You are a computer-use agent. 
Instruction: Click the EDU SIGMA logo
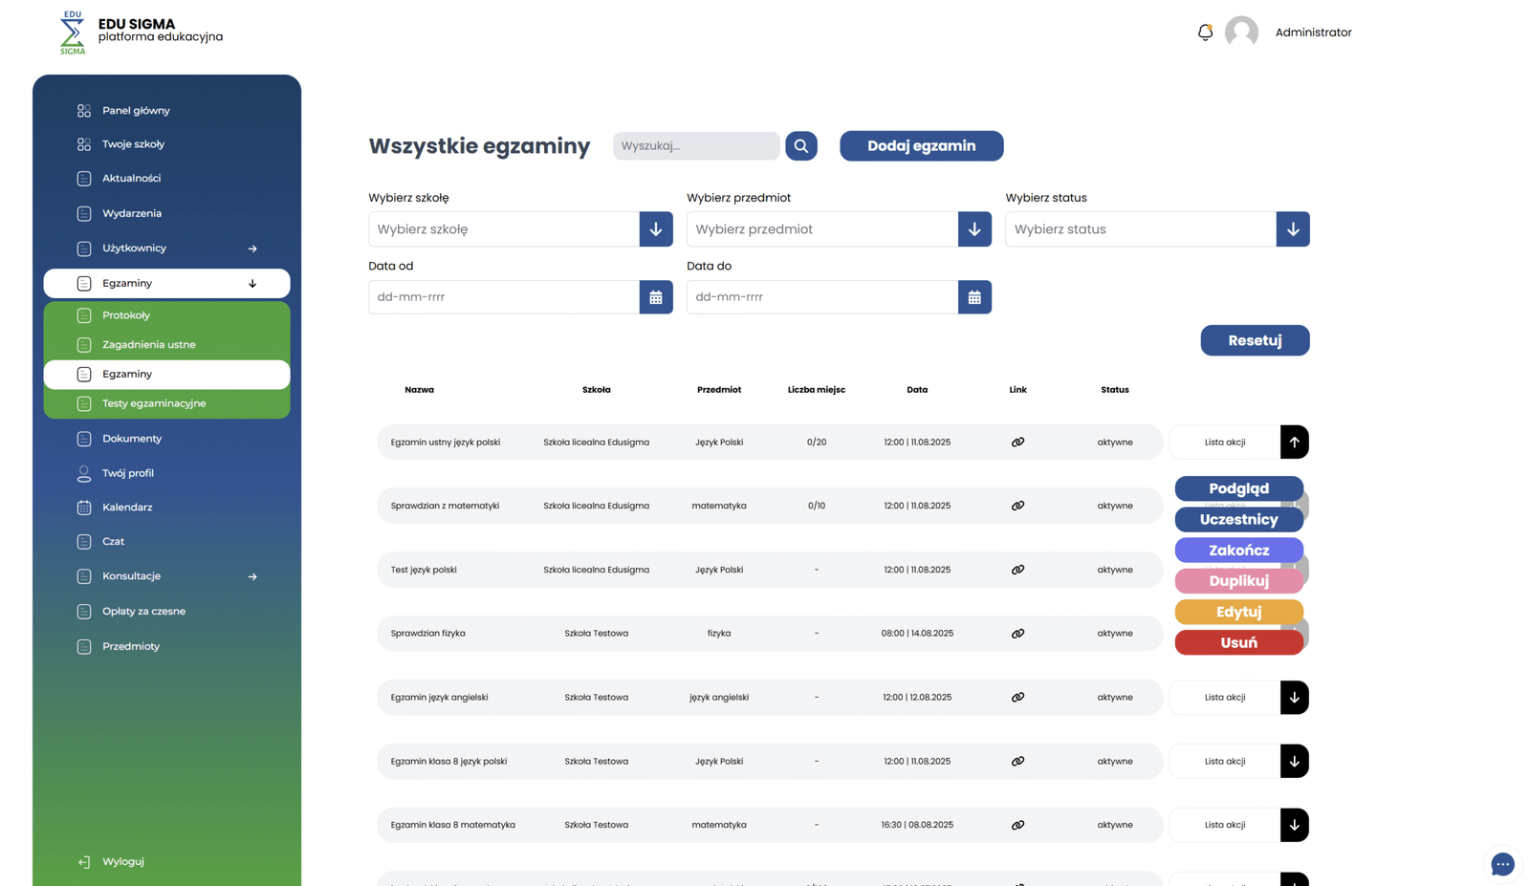click(73, 32)
